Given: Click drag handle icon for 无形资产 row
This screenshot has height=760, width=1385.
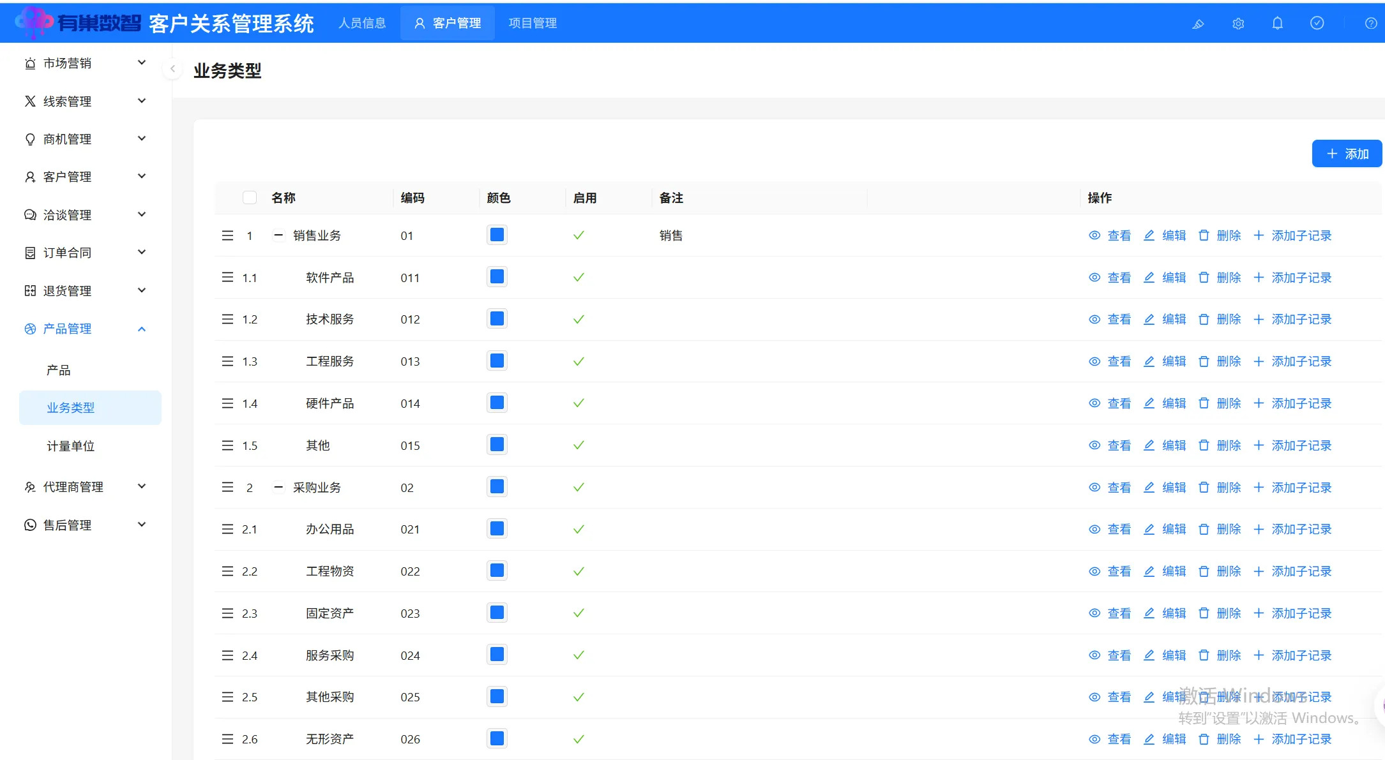Looking at the screenshot, I should click(227, 739).
